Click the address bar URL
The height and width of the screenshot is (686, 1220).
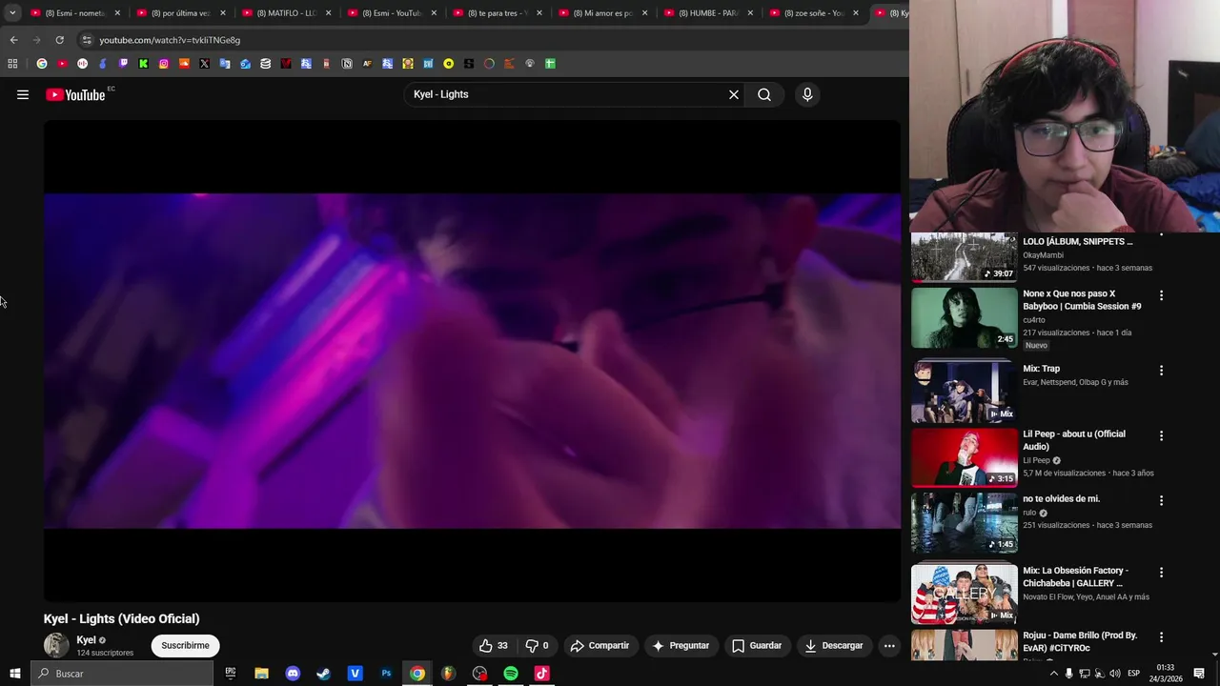point(170,40)
